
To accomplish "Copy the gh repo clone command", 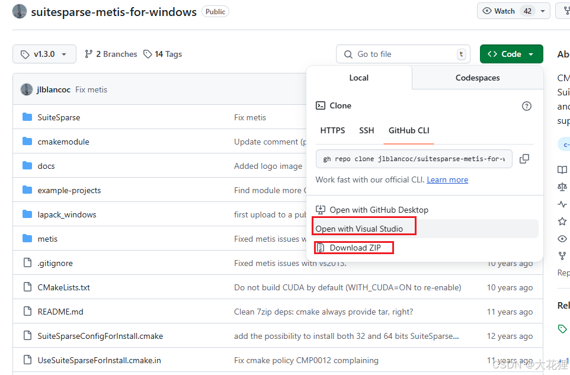I will (524, 159).
